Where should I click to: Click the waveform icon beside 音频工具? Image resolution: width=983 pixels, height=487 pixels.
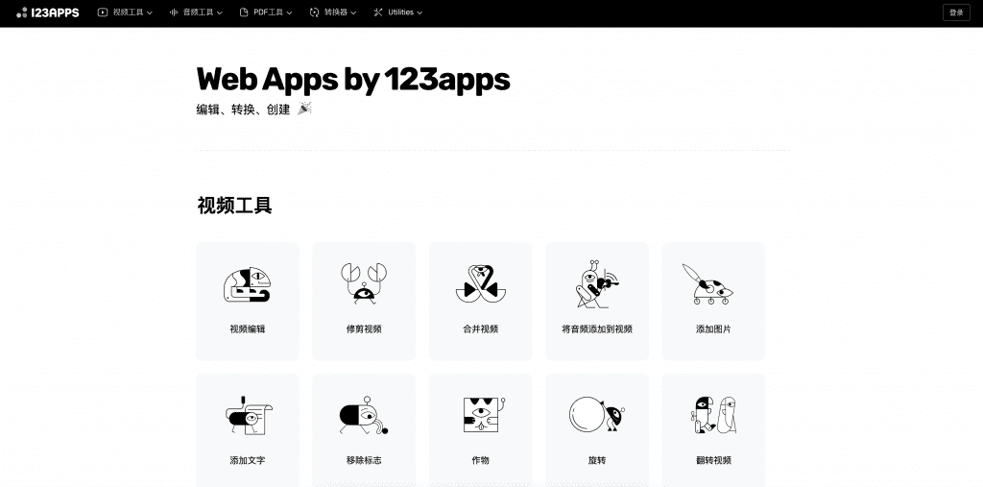tap(174, 12)
